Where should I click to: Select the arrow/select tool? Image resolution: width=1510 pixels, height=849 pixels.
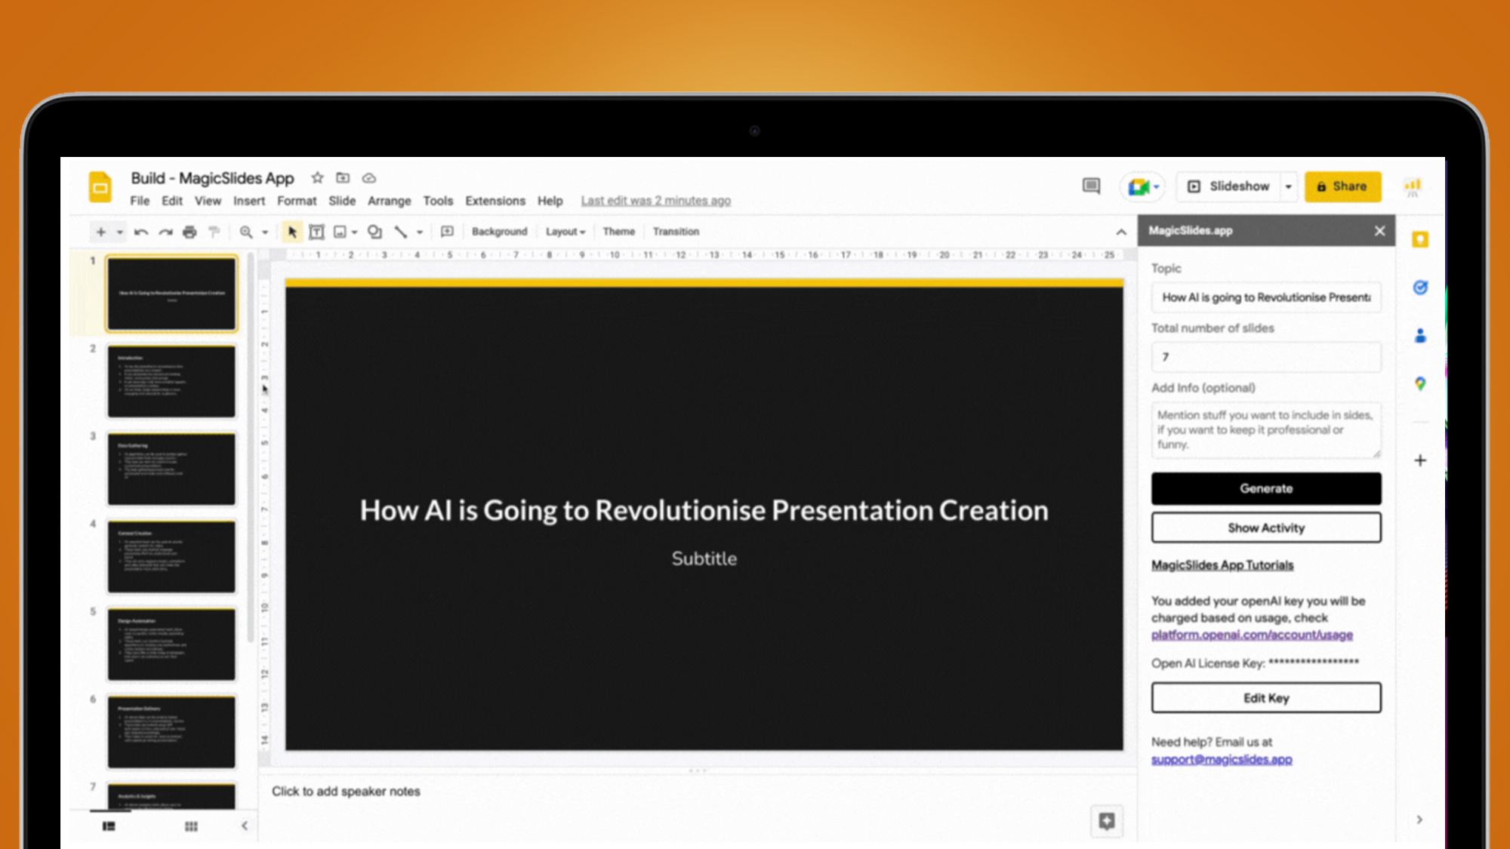pyautogui.click(x=292, y=231)
